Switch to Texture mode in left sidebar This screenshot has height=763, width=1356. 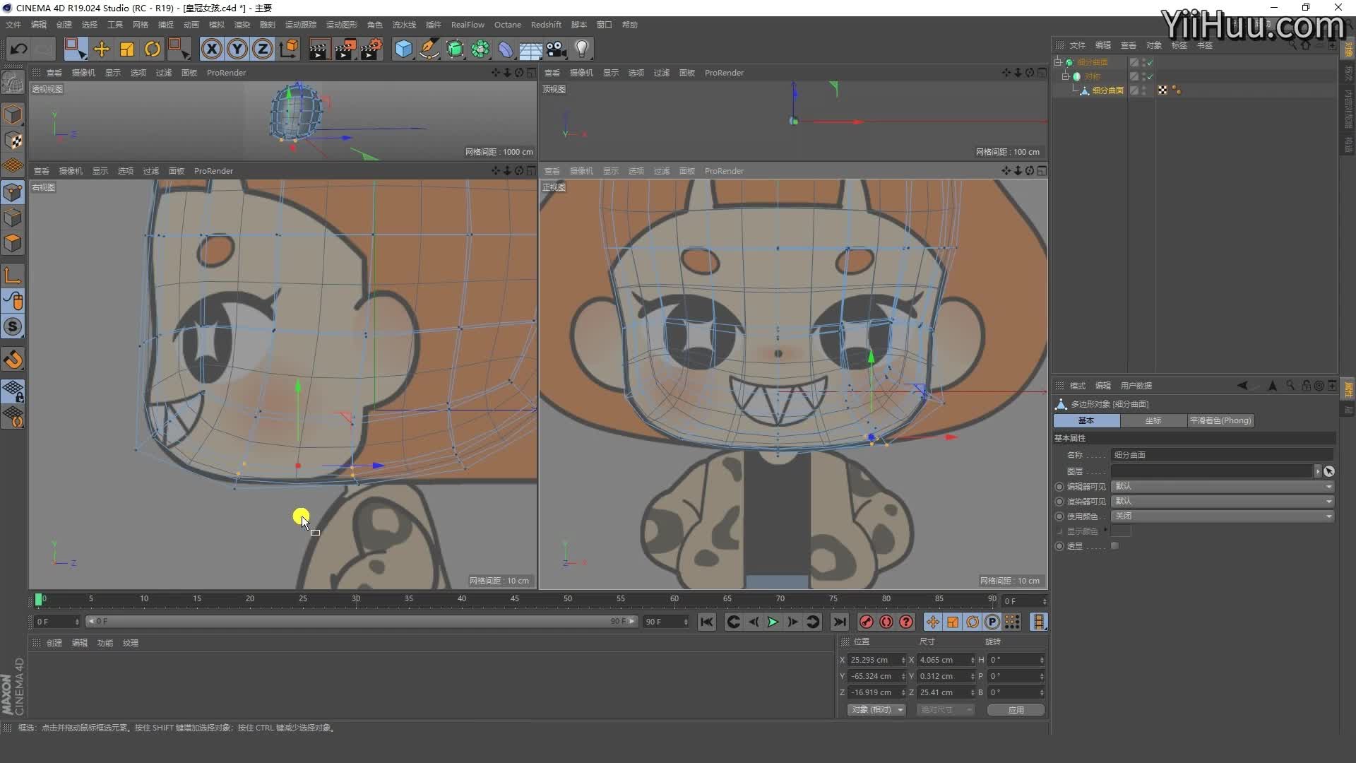pos(13,140)
